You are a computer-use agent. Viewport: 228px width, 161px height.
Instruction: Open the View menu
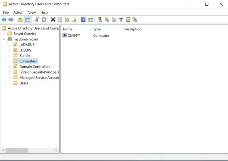click(32, 12)
